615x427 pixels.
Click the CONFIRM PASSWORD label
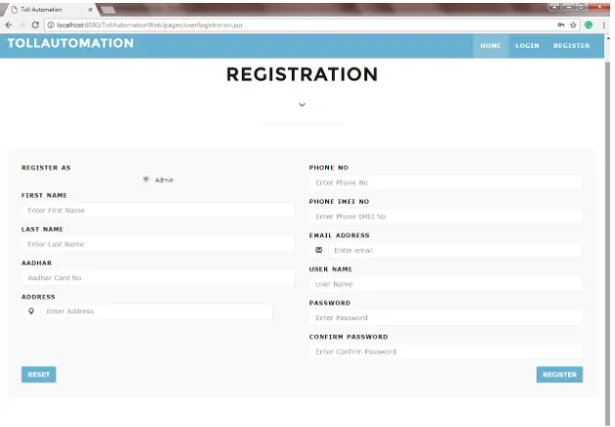point(349,337)
